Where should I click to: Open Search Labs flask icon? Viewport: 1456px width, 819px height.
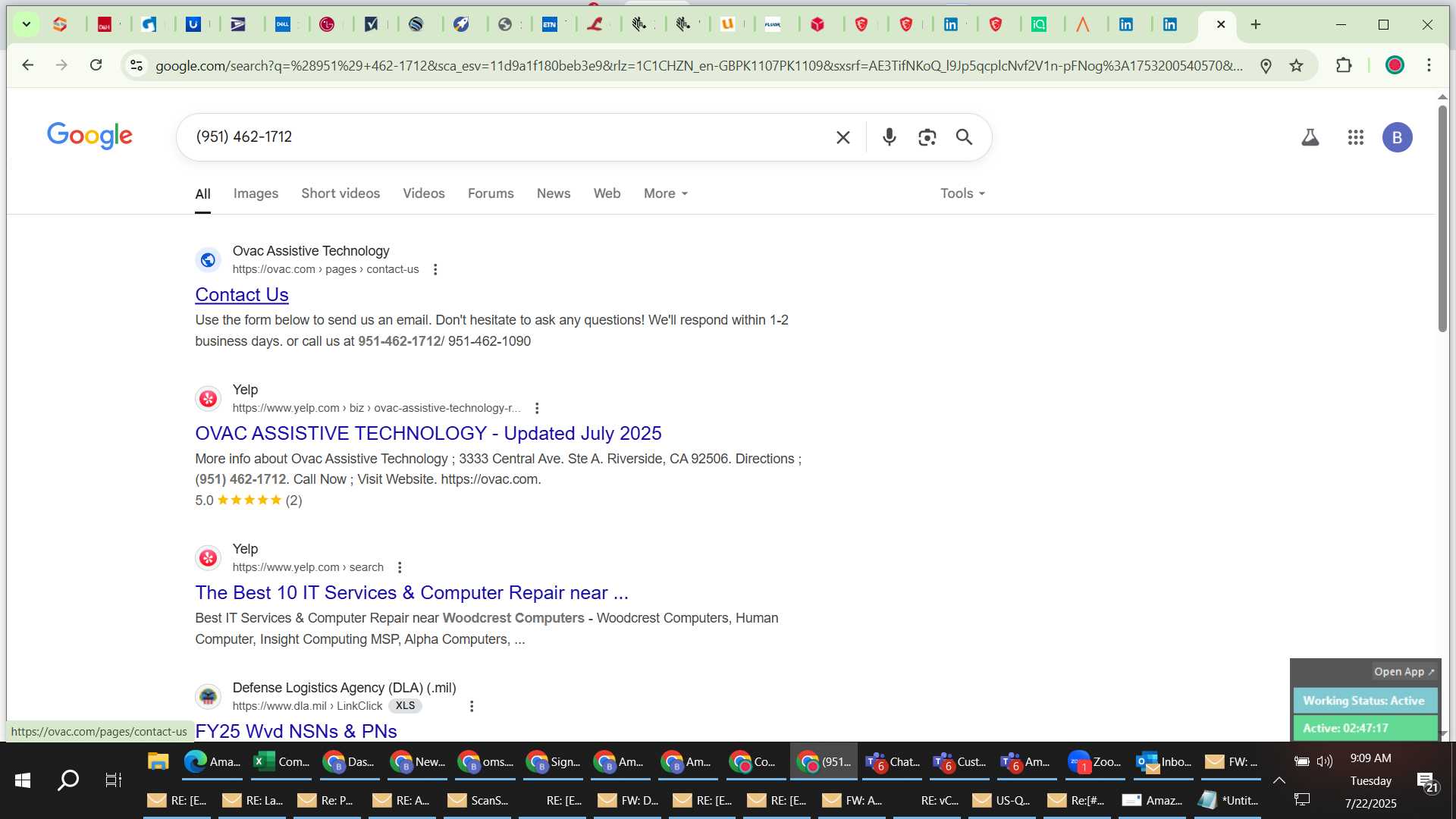coord(1310,137)
